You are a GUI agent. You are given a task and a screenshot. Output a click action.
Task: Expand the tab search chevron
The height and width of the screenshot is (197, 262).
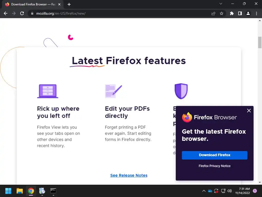pos(221,4)
